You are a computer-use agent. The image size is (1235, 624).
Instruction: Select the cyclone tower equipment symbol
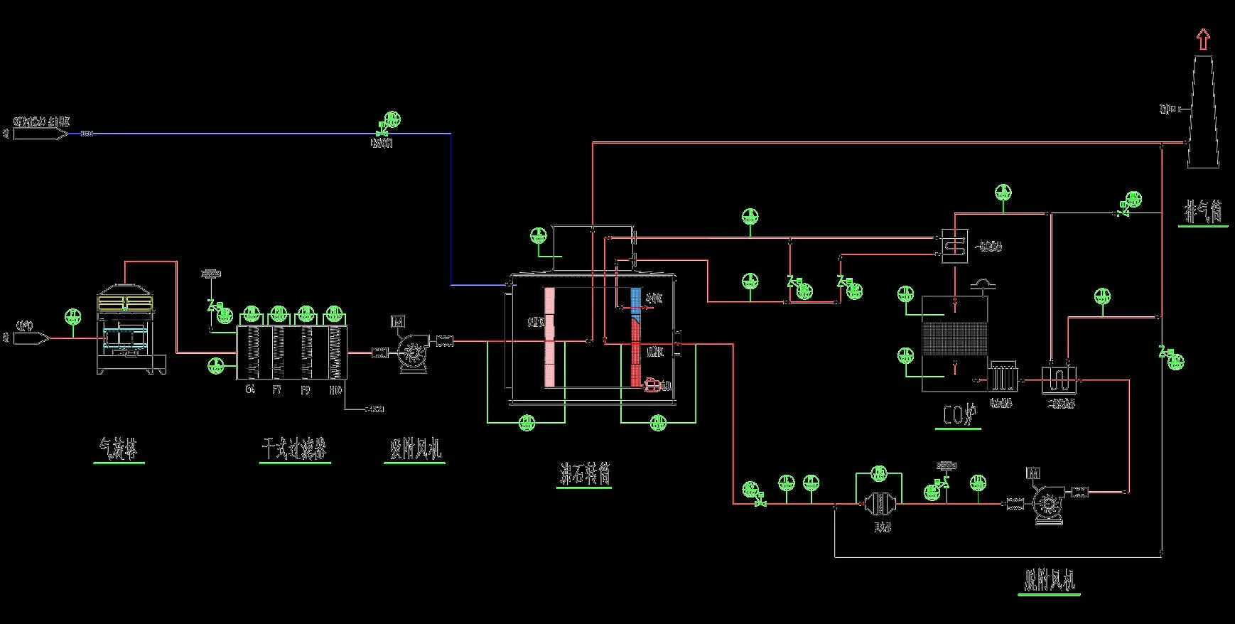tap(131, 330)
